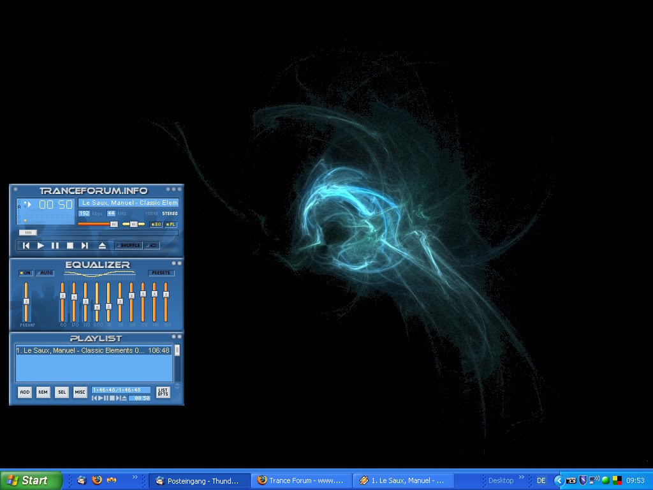The height and width of the screenshot is (490, 653).
Task: Switch to the Trance Forum taskbar window
Action: (x=300, y=480)
